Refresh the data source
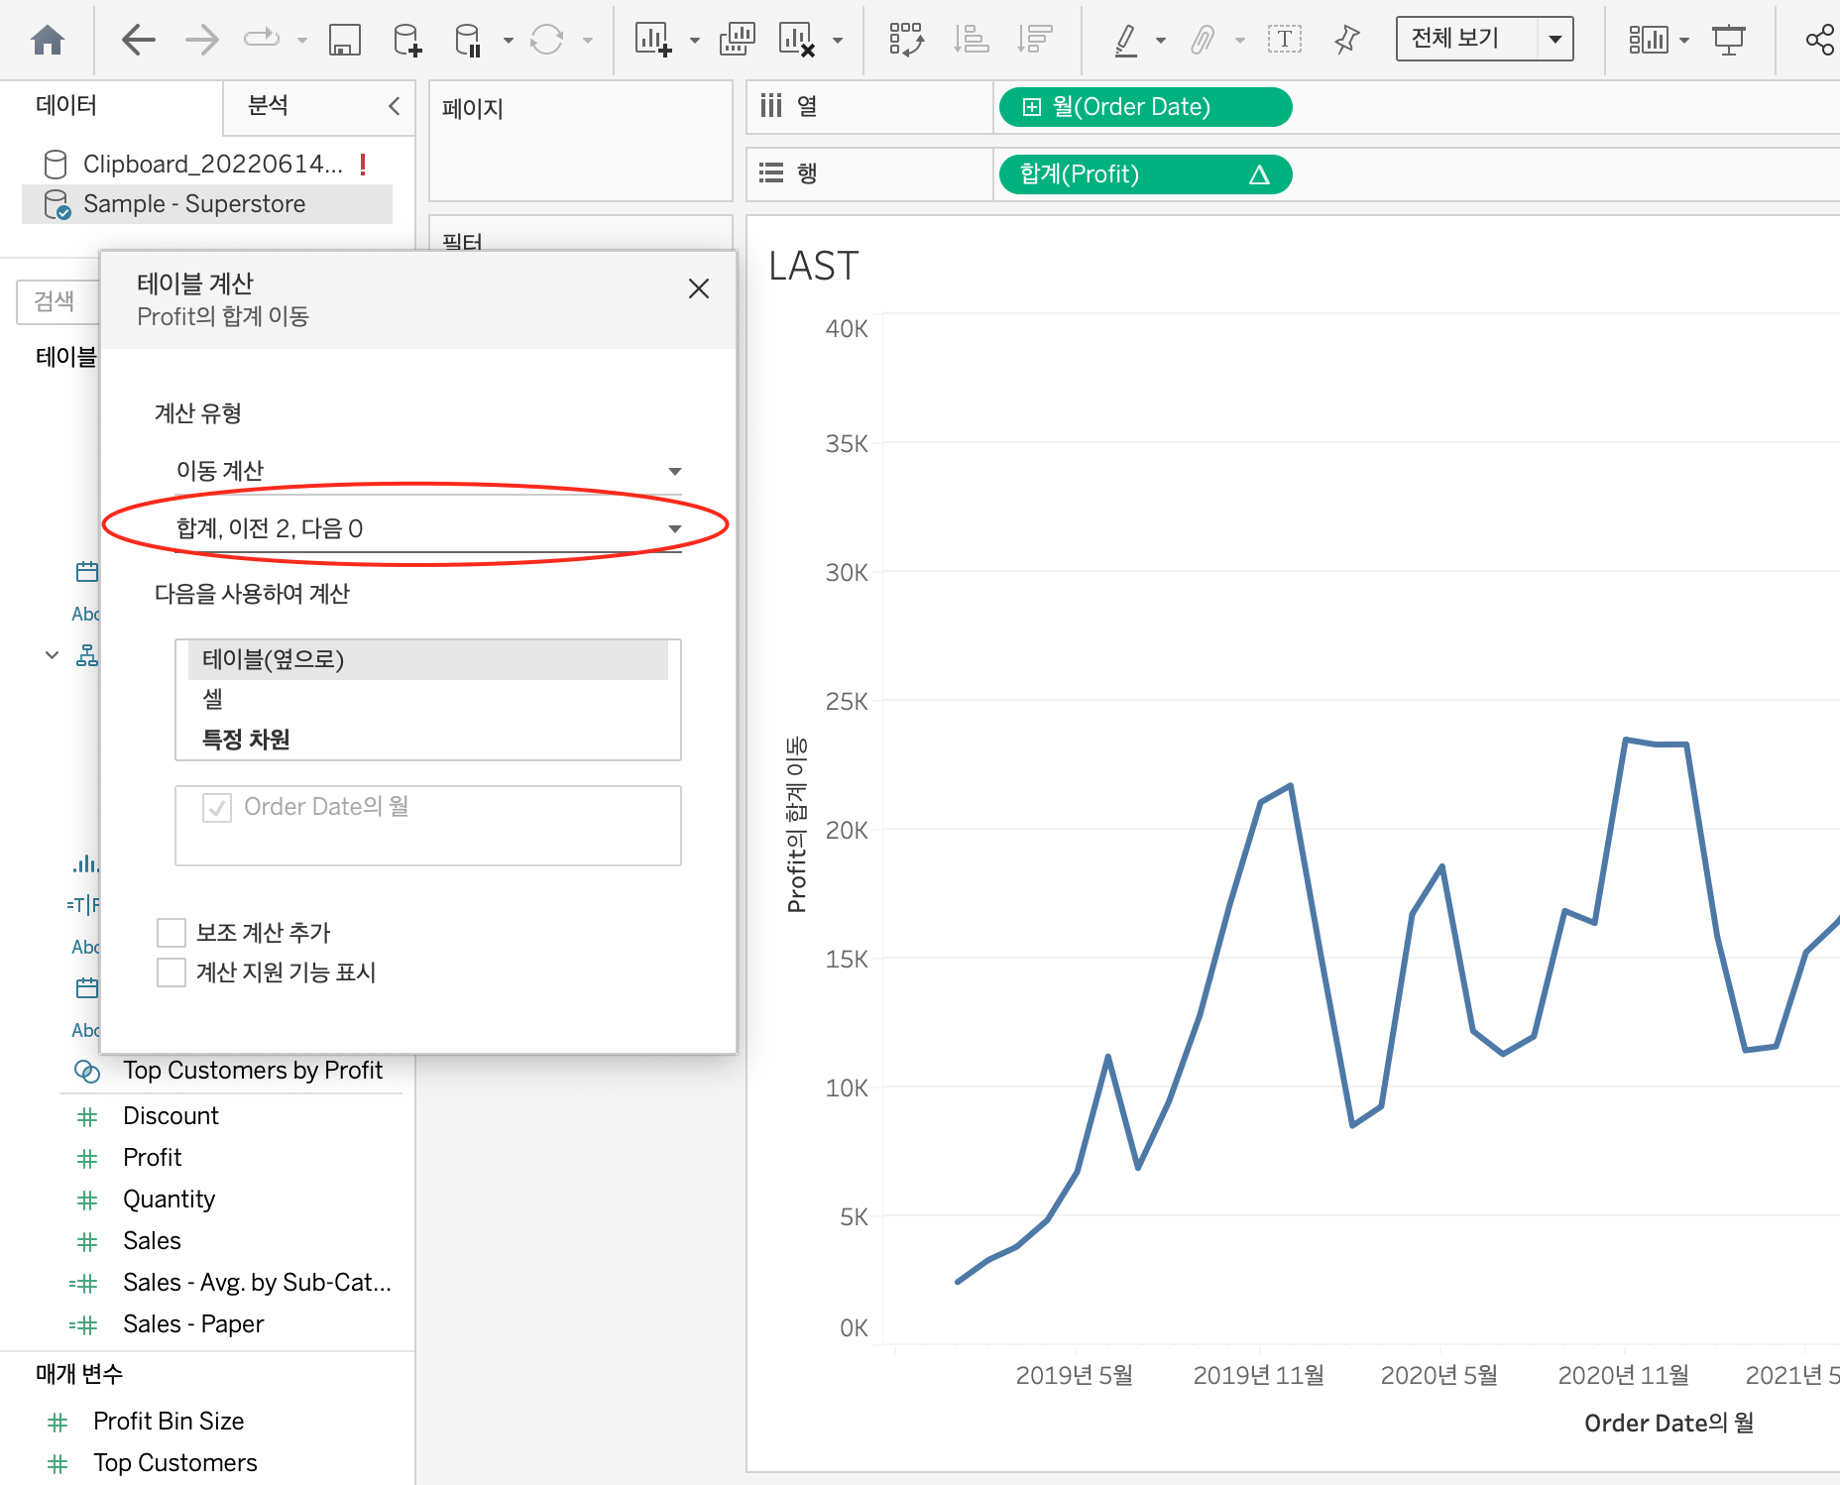The image size is (1840, 1485). pyautogui.click(x=546, y=40)
